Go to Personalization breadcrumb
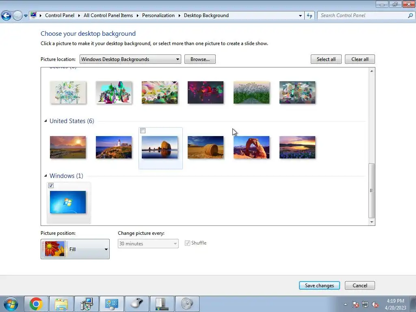The height and width of the screenshot is (312, 416). tap(158, 15)
